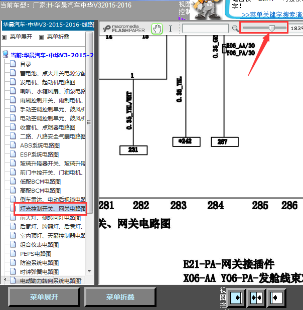303x310 pixels.
Task: Open 倒车雷达、电动后视镜电路 entry
Action: coord(52,200)
